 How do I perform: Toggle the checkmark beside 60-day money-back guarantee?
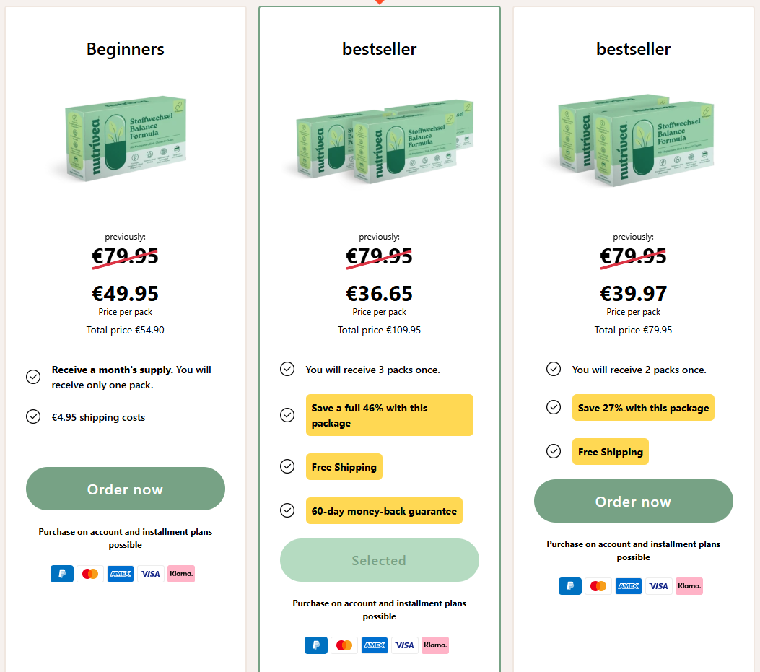[287, 510]
